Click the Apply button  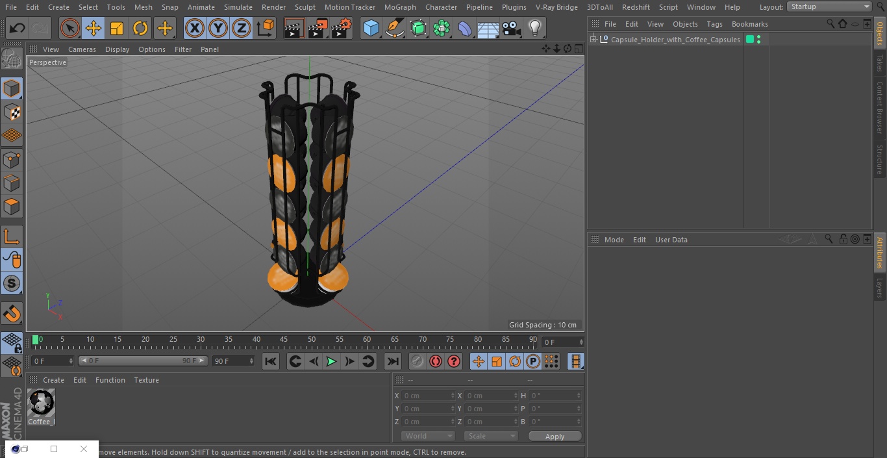(x=555, y=436)
